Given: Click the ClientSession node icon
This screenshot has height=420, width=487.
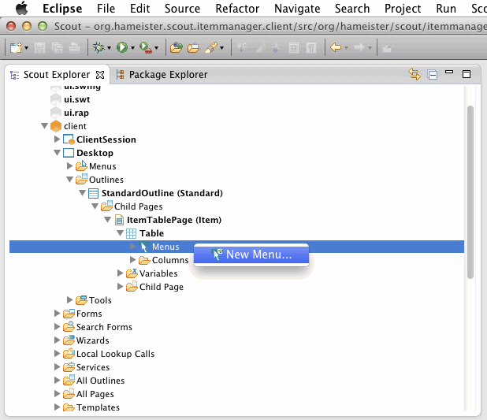Looking at the screenshot, I should [69, 139].
